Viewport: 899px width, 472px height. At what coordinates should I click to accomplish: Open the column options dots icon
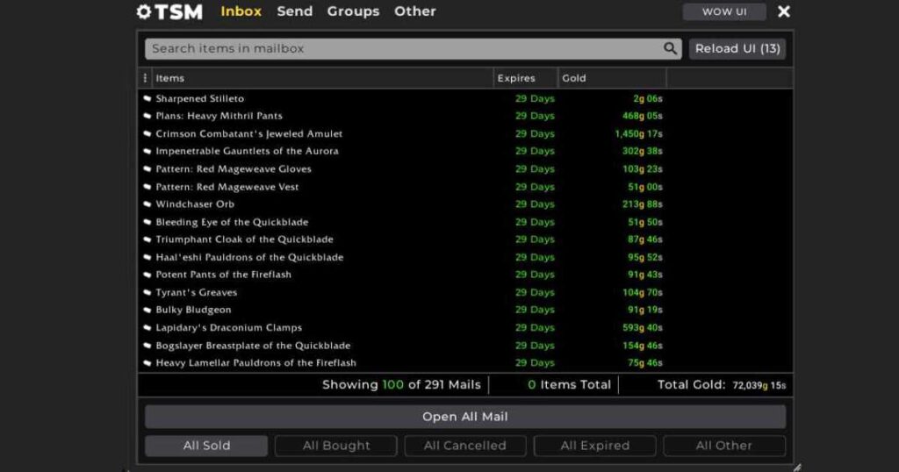[x=145, y=78]
